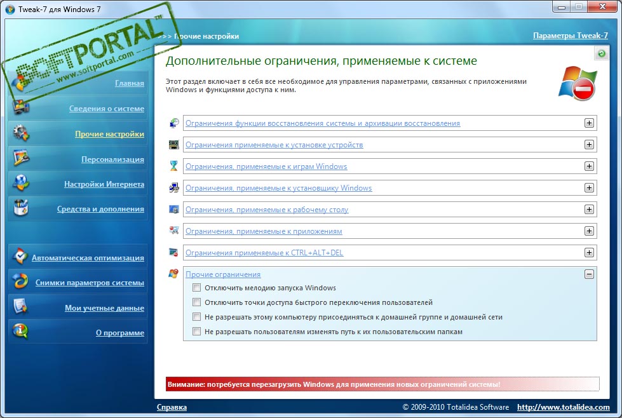Expand the играм Windows restrictions section
The width and height of the screenshot is (622, 418).
[589, 166]
